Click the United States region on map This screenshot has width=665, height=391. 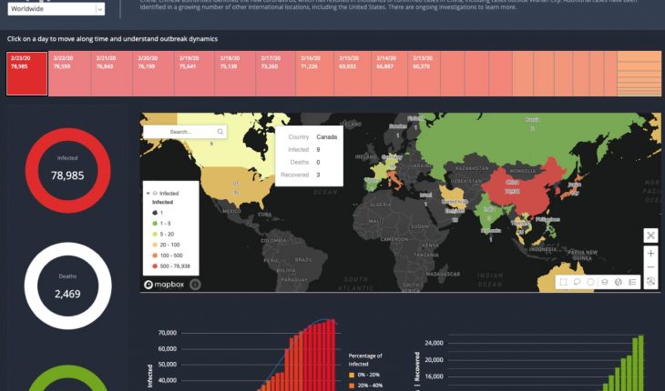[x=236, y=187]
